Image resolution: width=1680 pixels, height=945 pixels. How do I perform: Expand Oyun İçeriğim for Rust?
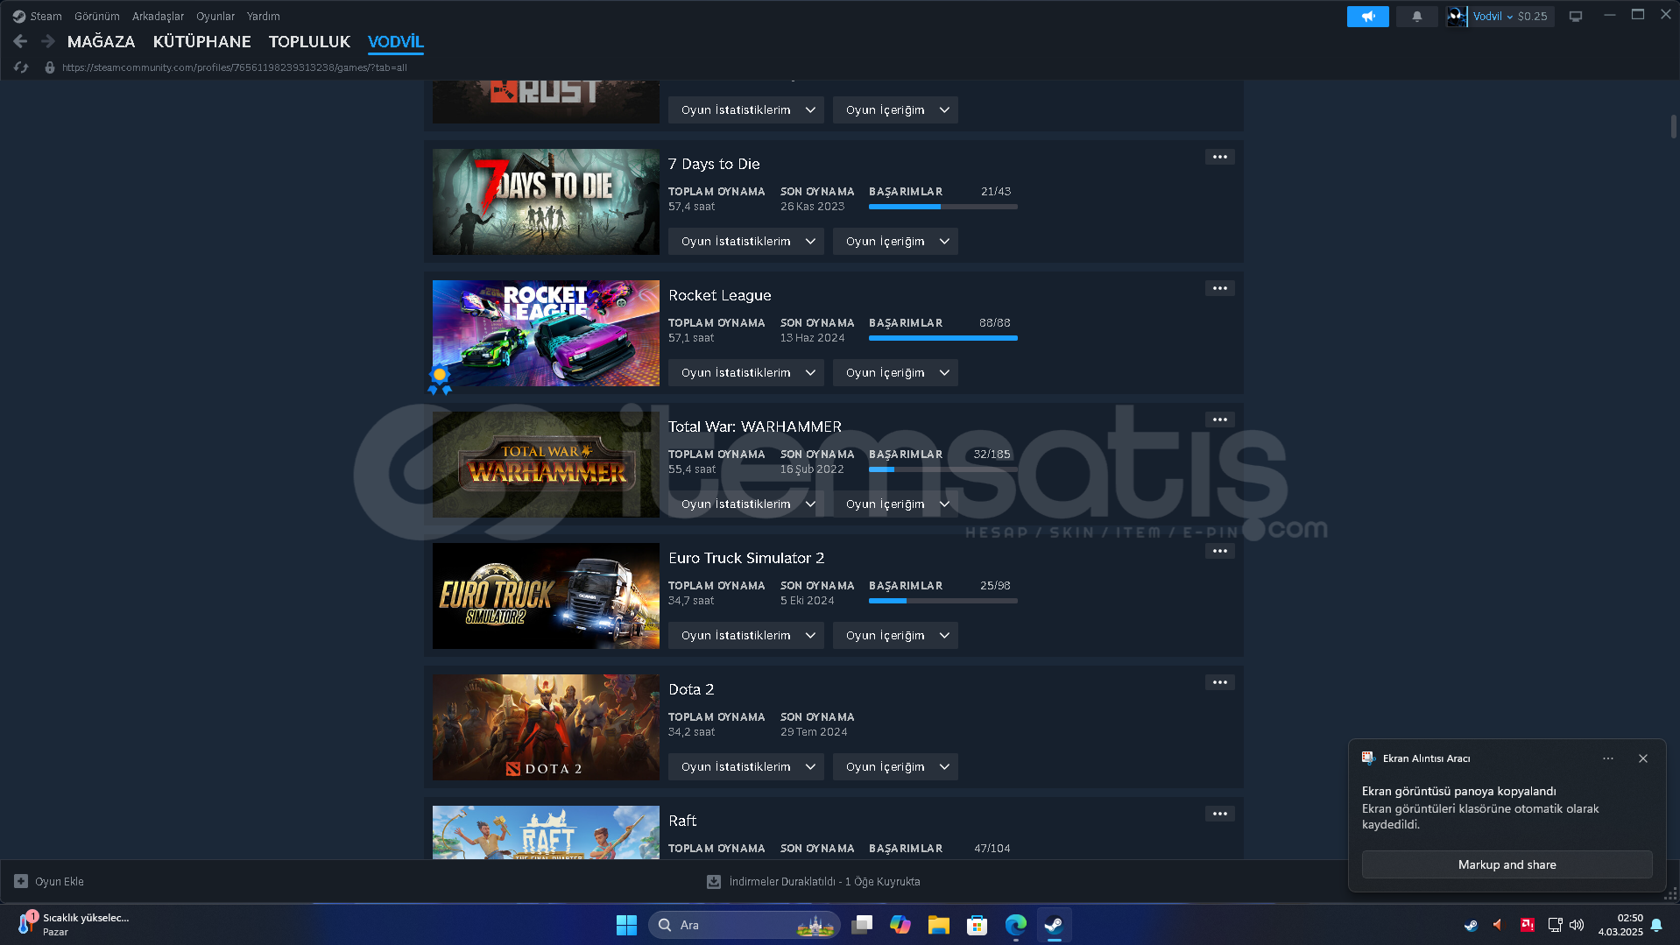click(895, 109)
